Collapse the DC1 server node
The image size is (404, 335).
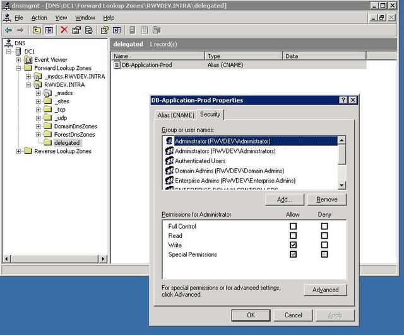point(8,52)
